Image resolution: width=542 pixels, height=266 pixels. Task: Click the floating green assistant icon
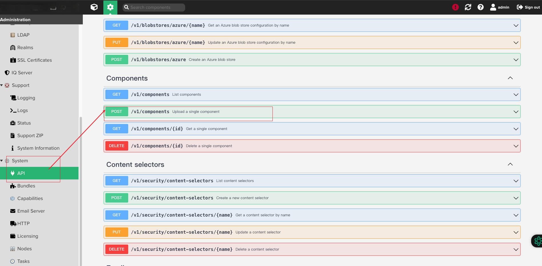pyautogui.click(x=537, y=241)
